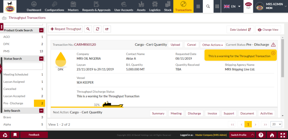Open the User Accounts module

click(124, 6)
